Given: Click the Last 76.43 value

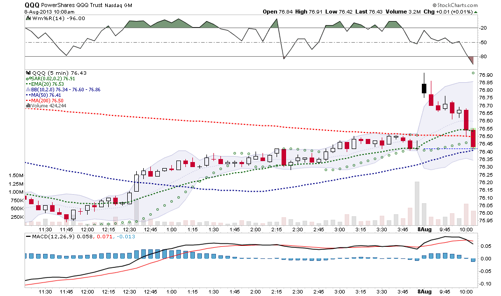Looking at the screenshot, I should click(x=369, y=12).
